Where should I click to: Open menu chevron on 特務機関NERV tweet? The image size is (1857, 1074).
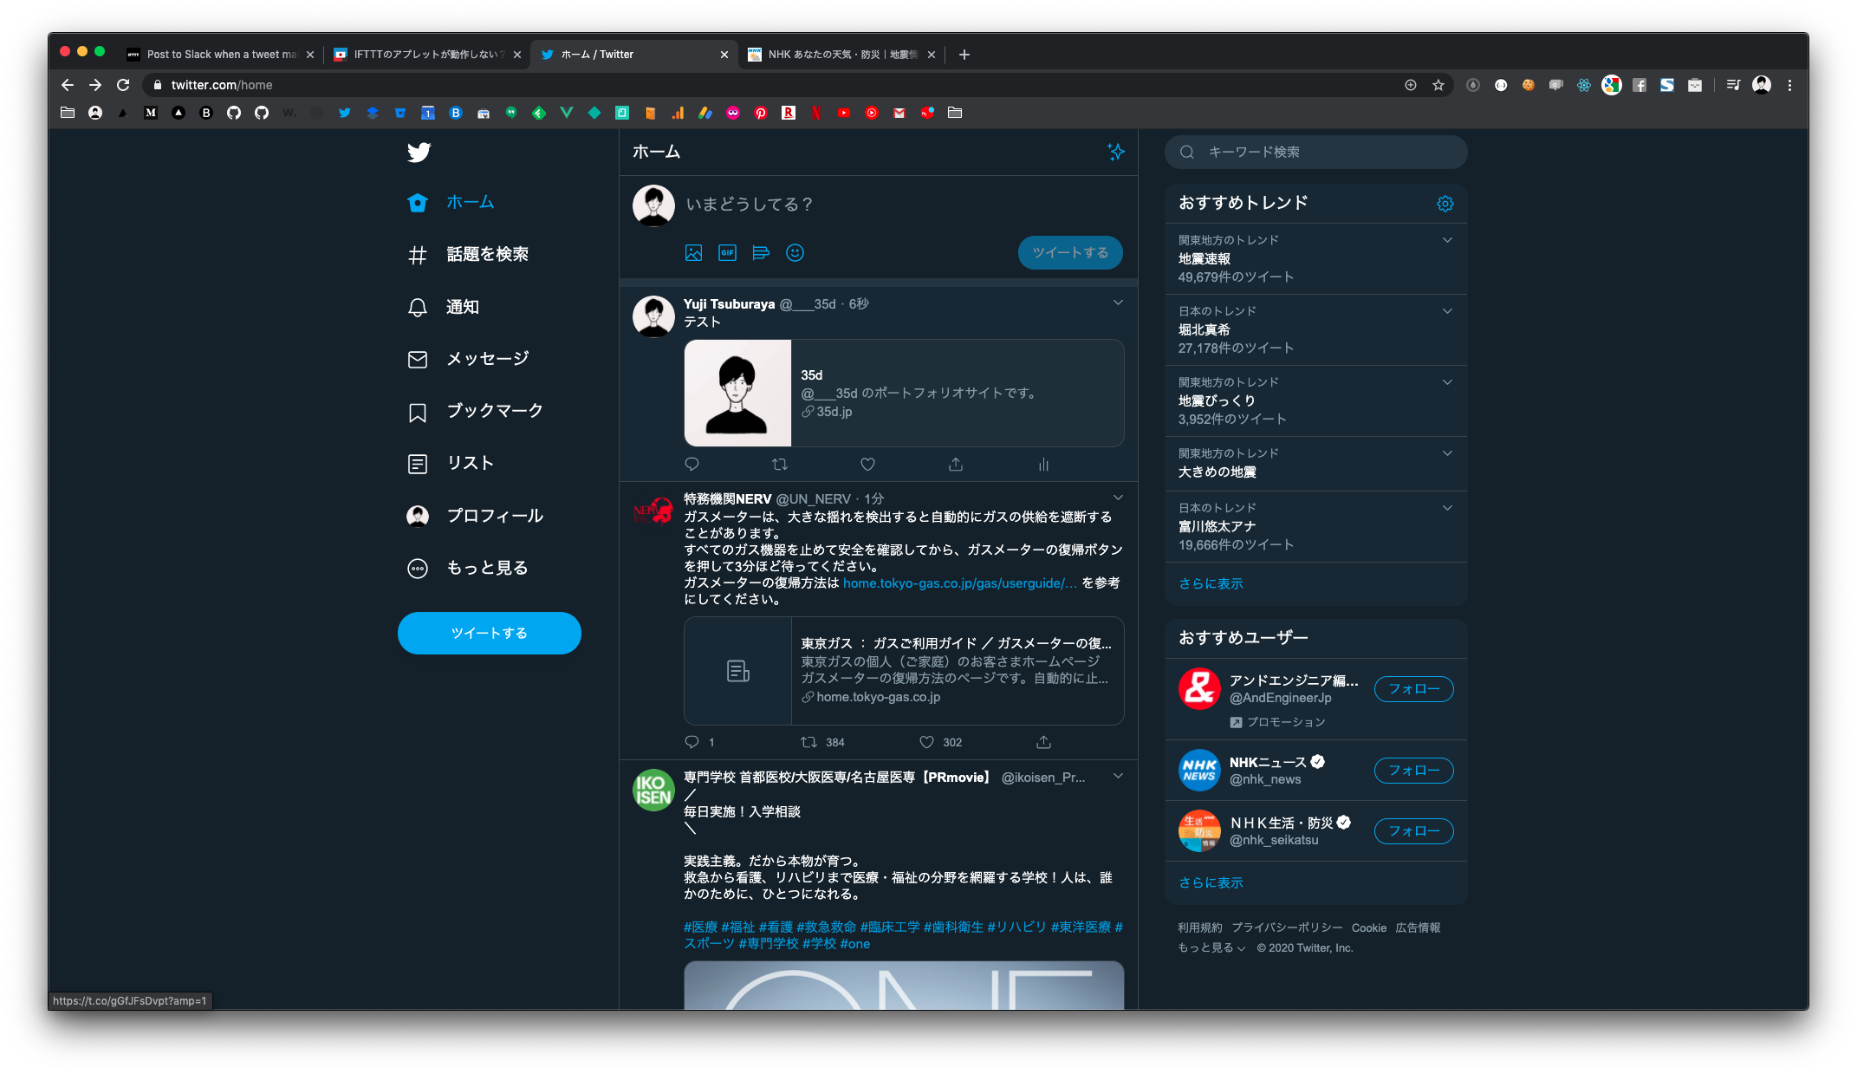tap(1118, 498)
